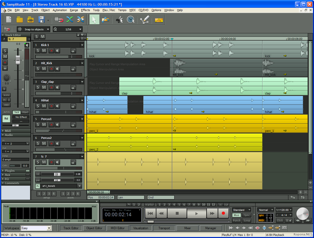Select the curve/object mouse mode tool
Image resolution: width=314 pixels, height=238 pixels.
tap(105, 20)
